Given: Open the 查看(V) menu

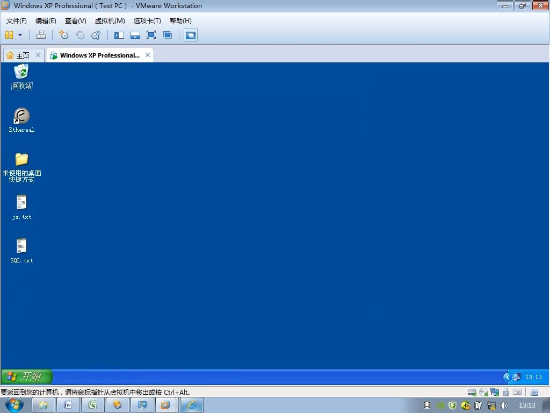Looking at the screenshot, I should pyautogui.click(x=75, y=21).
